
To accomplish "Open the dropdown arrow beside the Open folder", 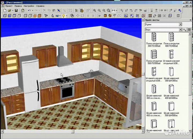I will 13,10.
